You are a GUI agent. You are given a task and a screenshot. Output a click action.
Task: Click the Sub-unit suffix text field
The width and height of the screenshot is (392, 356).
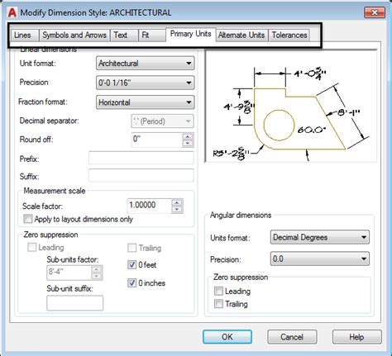tap(75, 303)
